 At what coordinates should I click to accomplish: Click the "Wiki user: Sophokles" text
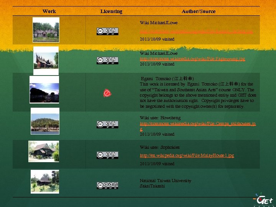click(x=159, y=147)
